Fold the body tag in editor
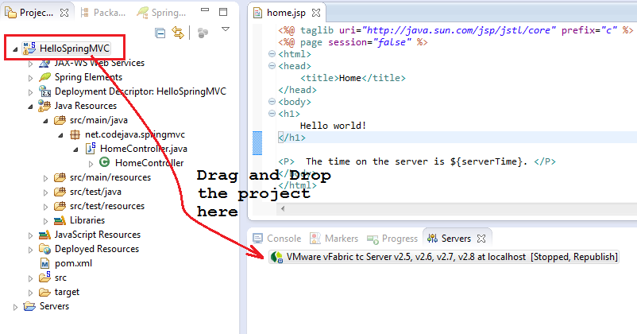 272,102
